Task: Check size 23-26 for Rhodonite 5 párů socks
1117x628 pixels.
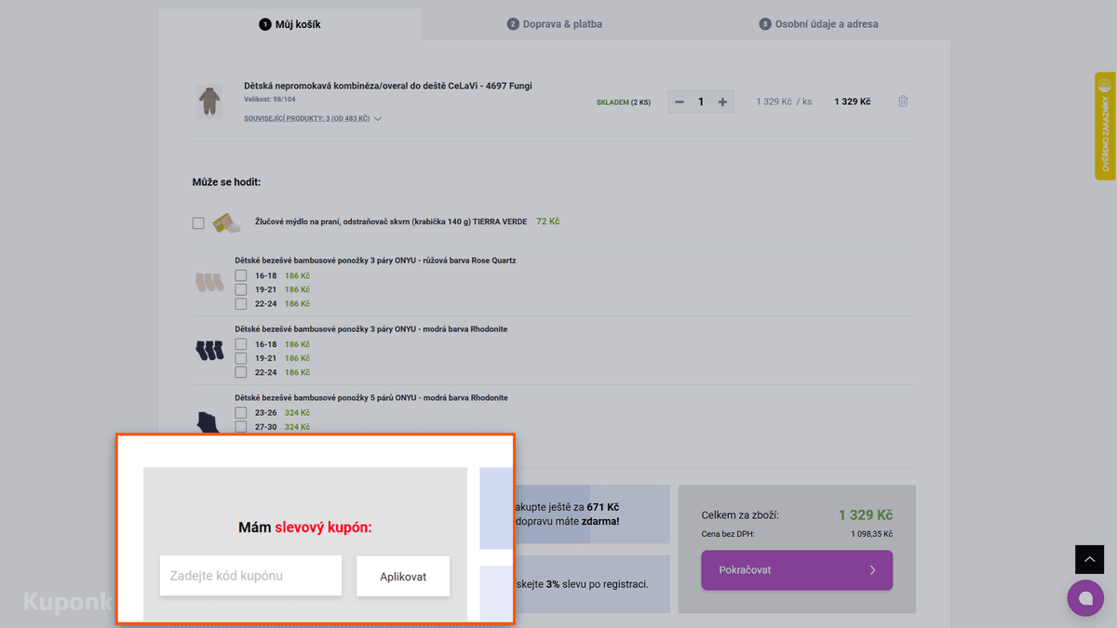Action: pyautogui.click(x=241, y=412)
